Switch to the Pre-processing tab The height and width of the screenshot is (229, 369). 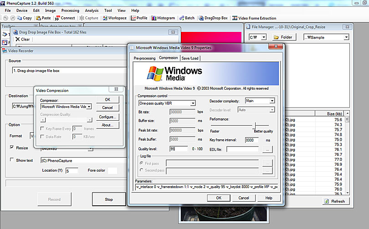(x=144, y=58)
